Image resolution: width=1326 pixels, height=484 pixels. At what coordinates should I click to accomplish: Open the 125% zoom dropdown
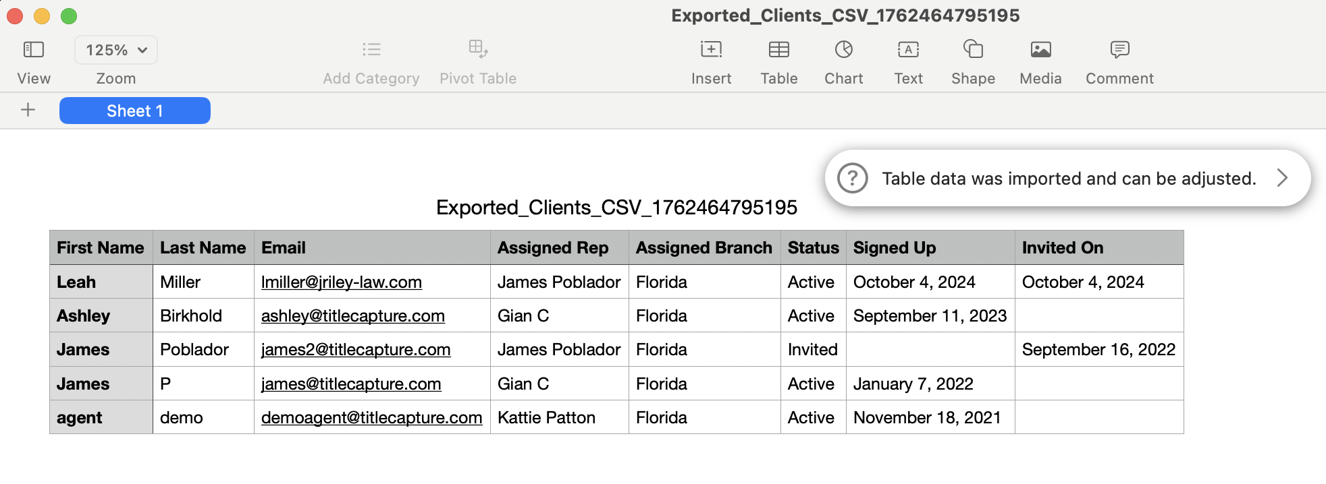tap(116, 50)
